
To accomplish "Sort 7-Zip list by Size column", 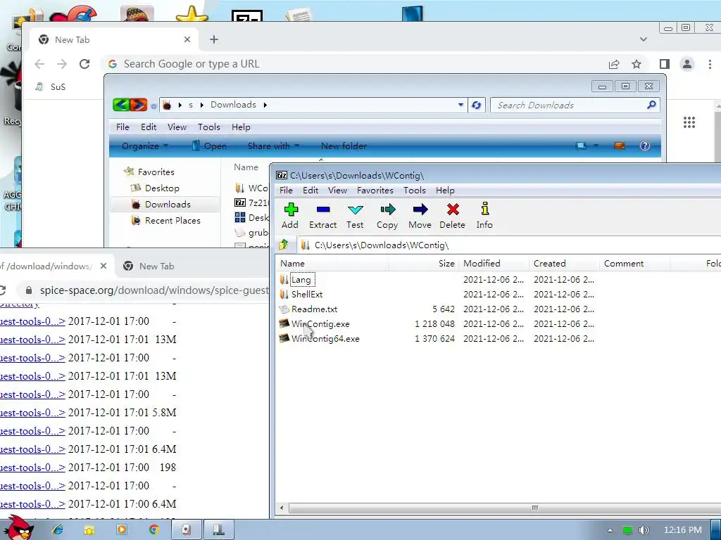I will point(423,264).
